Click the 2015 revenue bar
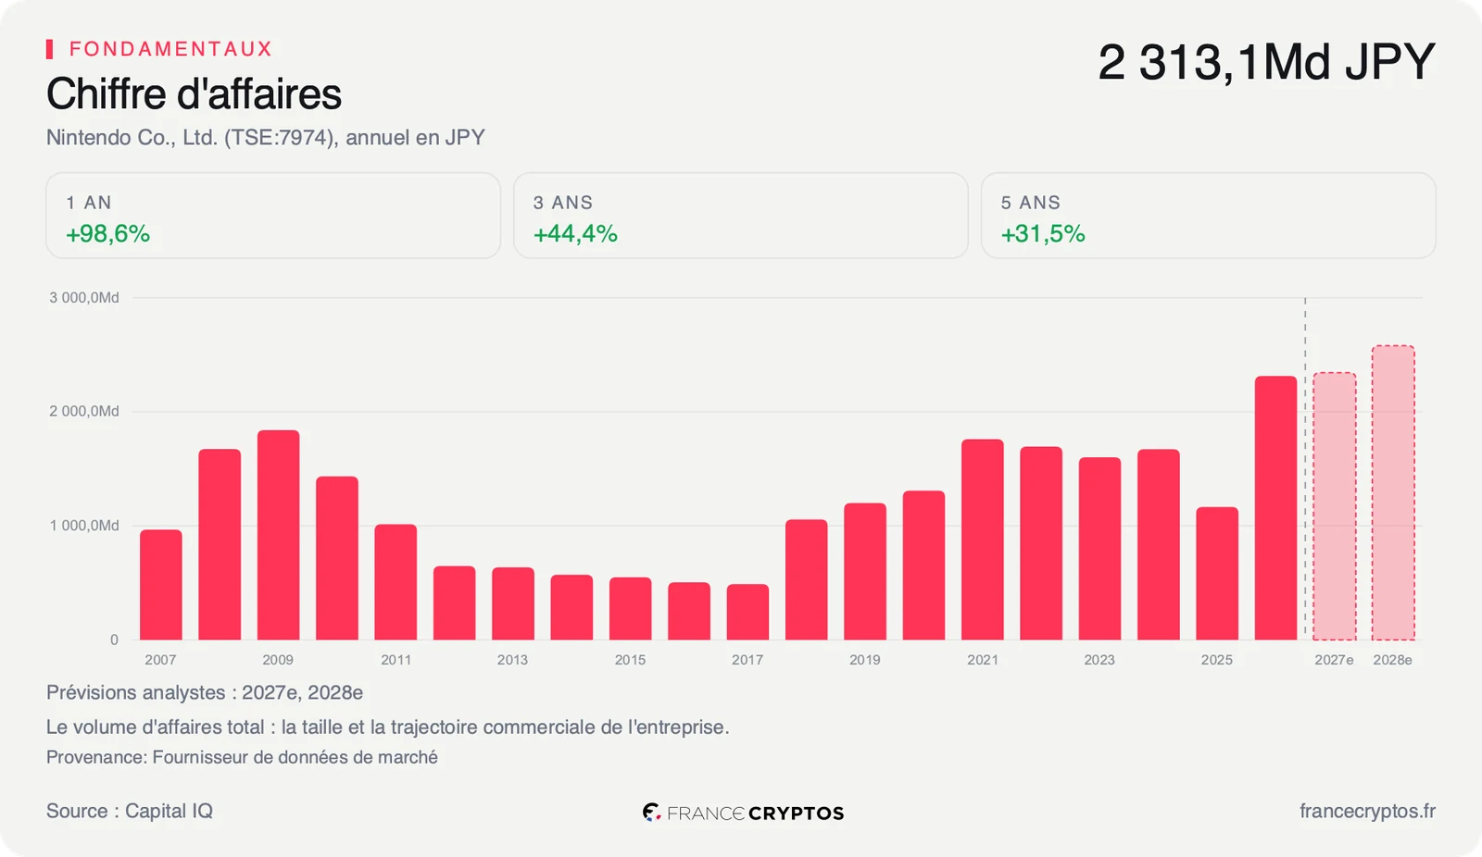1482x857 pixels. (631, 609)
